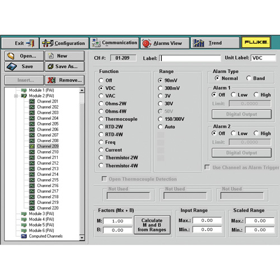Switch to the Trend tab
280x280 pixels.
[215, 43]
